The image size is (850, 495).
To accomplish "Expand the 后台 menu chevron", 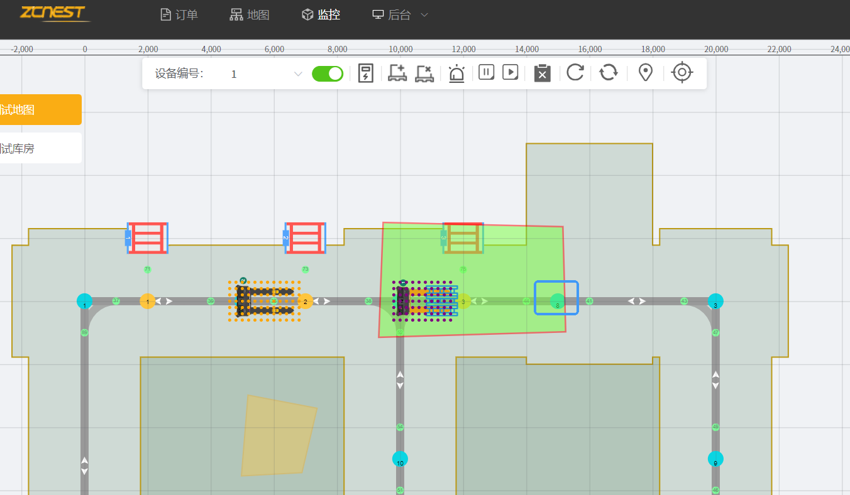I will 424,14.
